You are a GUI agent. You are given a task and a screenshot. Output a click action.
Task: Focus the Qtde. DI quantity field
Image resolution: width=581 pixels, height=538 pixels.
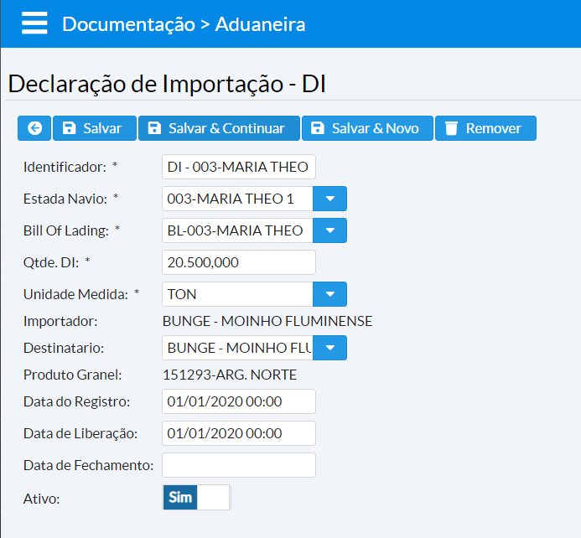238,262
